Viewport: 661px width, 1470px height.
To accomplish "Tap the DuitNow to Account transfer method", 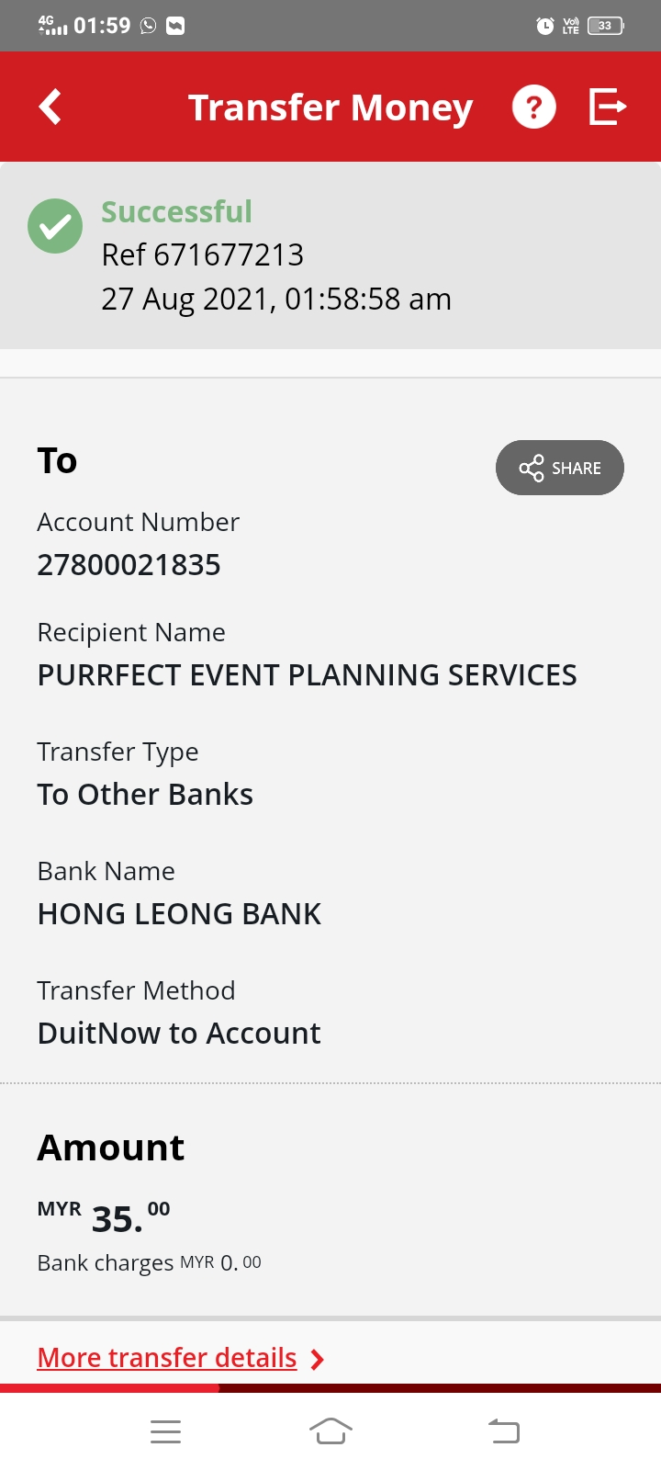I will pos(179,1034).
